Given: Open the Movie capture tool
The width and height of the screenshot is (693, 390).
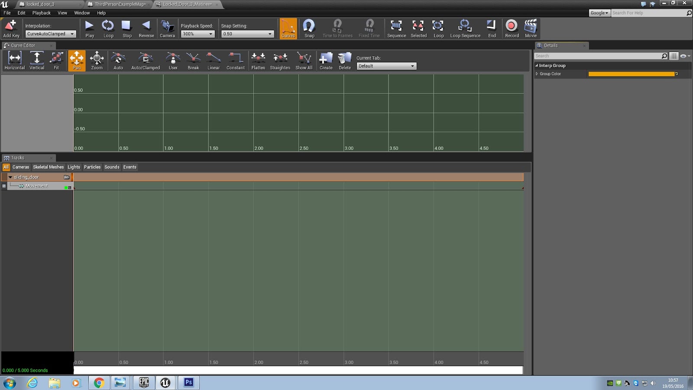Looking at the screenshot, I should click(x=531, y=29).
